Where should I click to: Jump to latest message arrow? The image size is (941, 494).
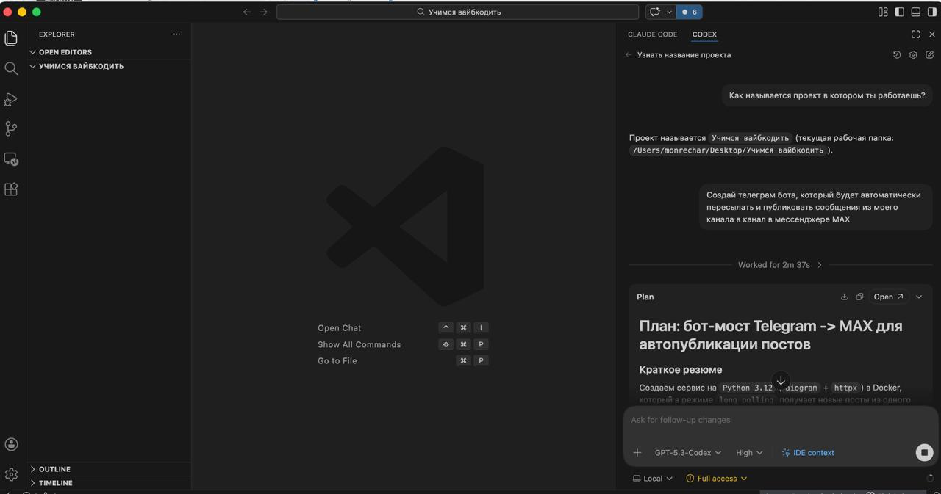[x=781, y=380]
